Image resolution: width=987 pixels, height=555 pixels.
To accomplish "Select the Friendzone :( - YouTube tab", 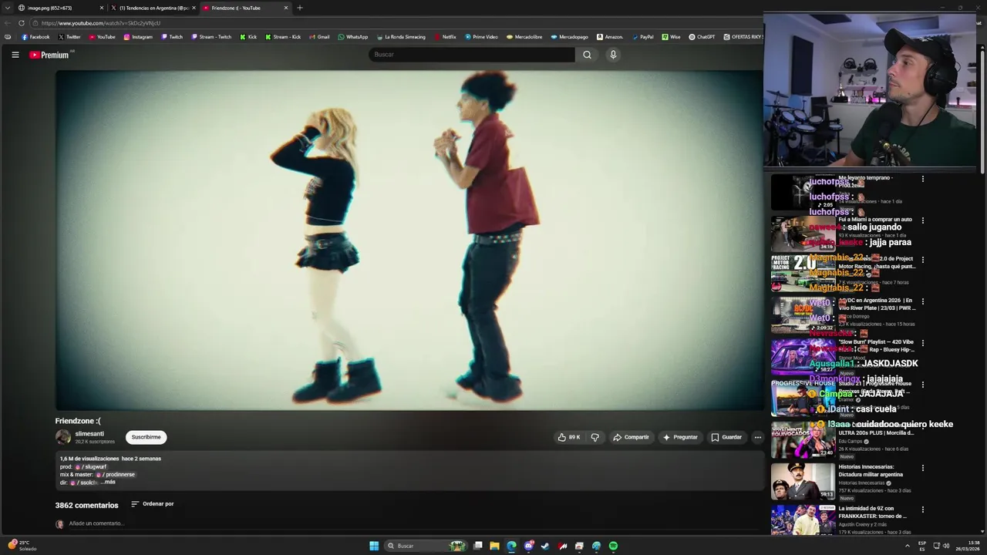I will pos(244,8).
